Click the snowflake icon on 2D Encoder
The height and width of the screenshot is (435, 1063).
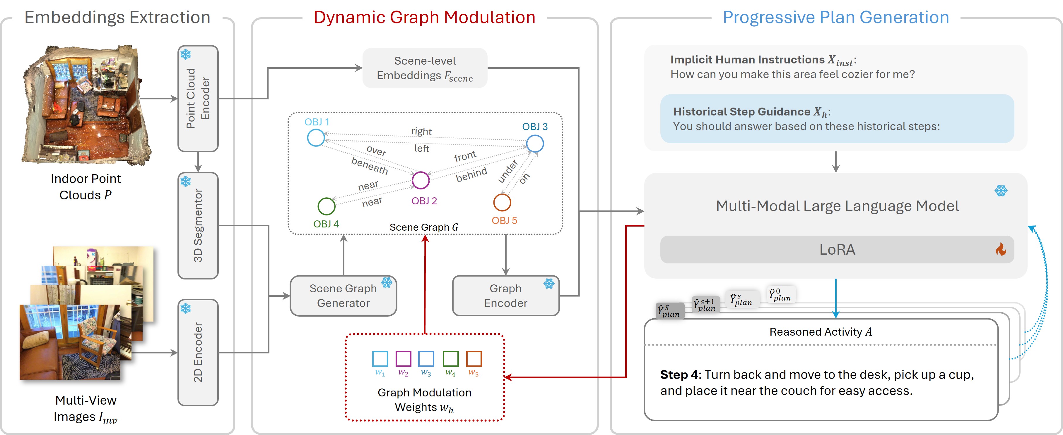[x=186, y=308]
